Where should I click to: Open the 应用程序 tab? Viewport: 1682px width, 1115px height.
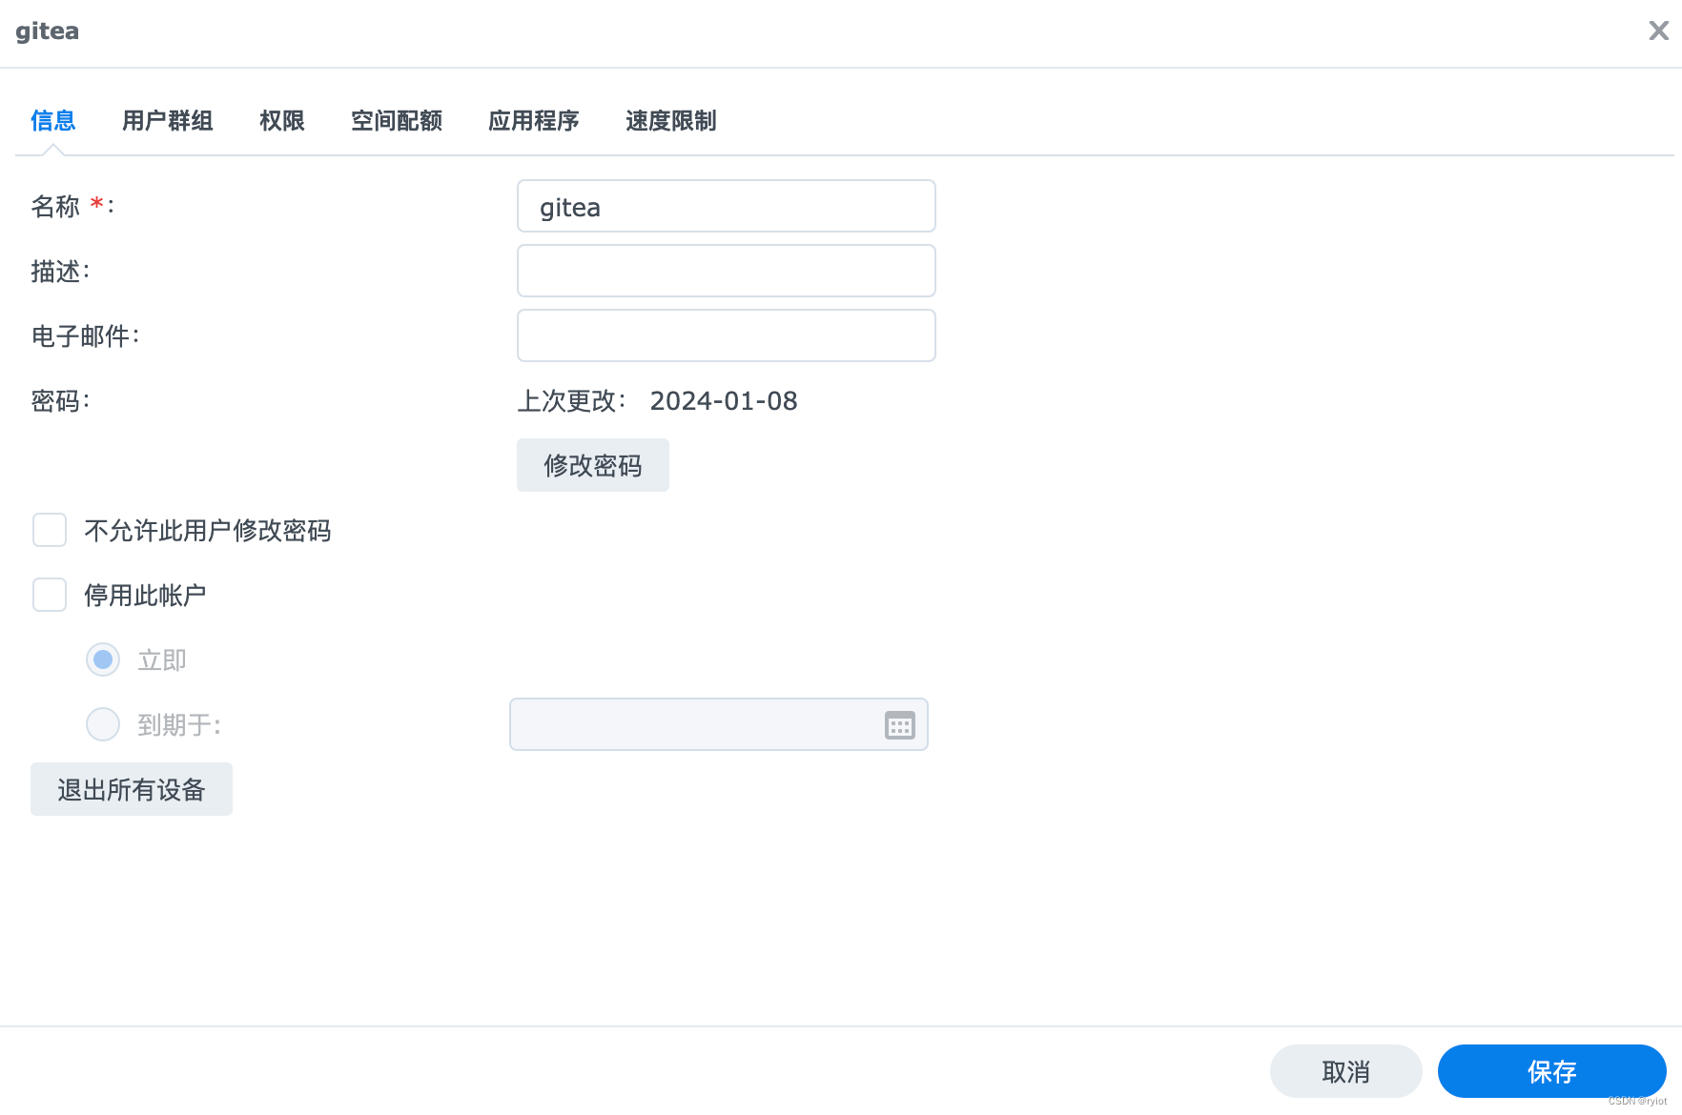click(x=534, y=121)
